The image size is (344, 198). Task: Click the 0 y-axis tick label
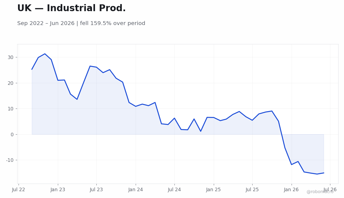point(12,134)
